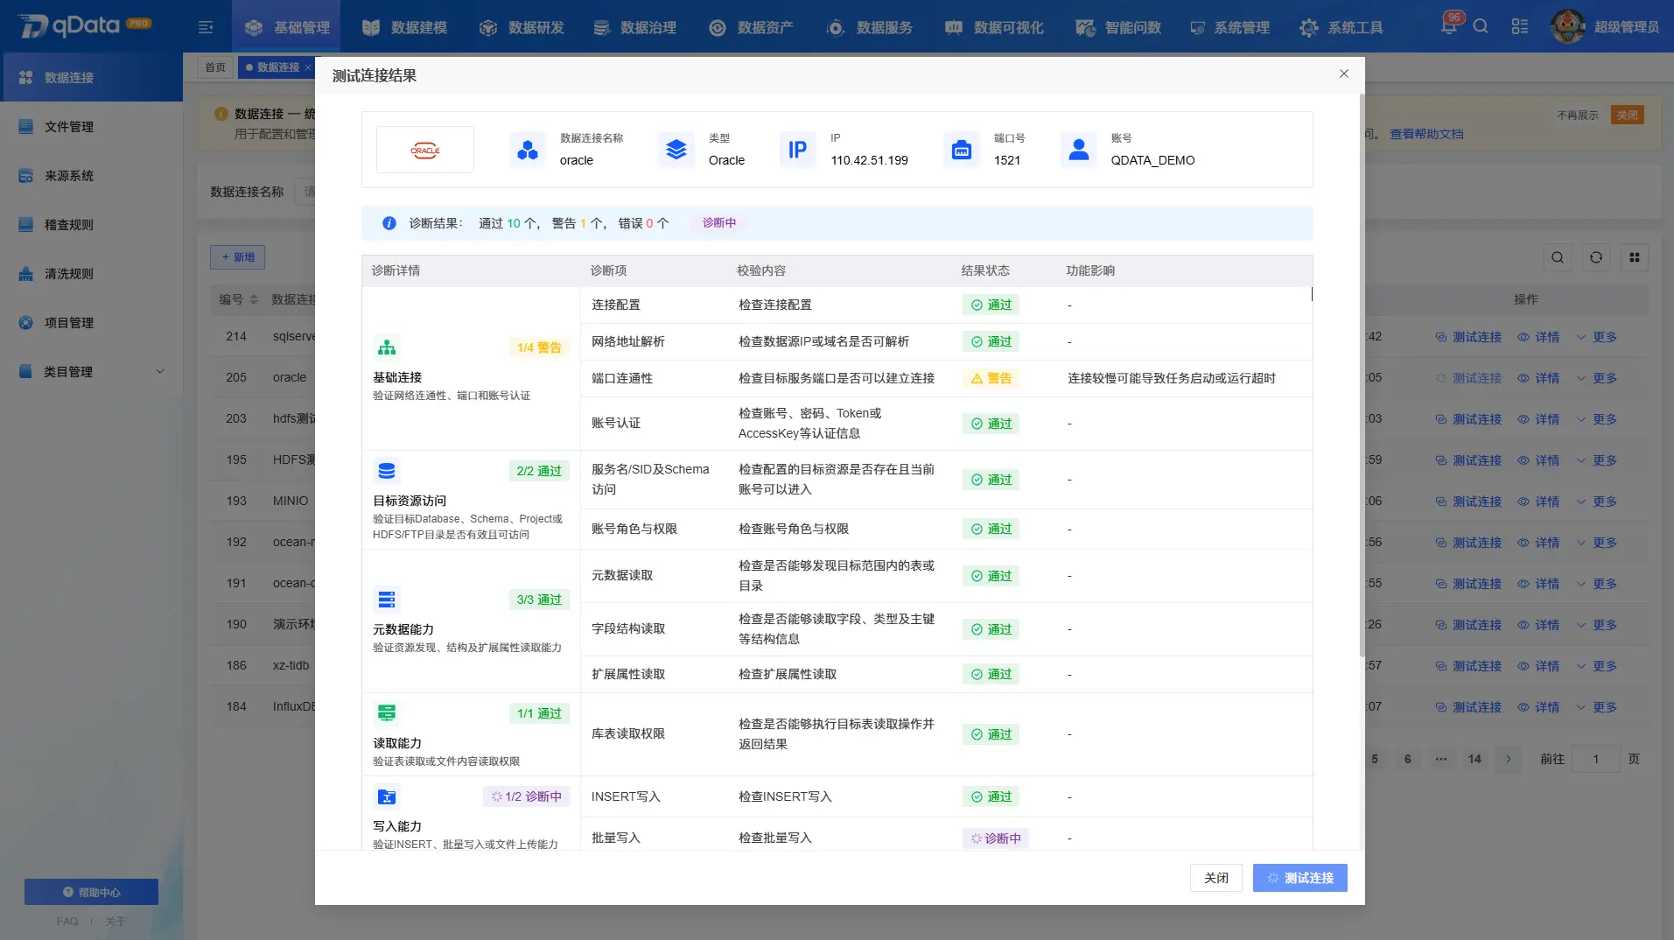The image size is (1674, 940).
Task: Open the 系统工具 top menu
Action: tap(1341, 27)
